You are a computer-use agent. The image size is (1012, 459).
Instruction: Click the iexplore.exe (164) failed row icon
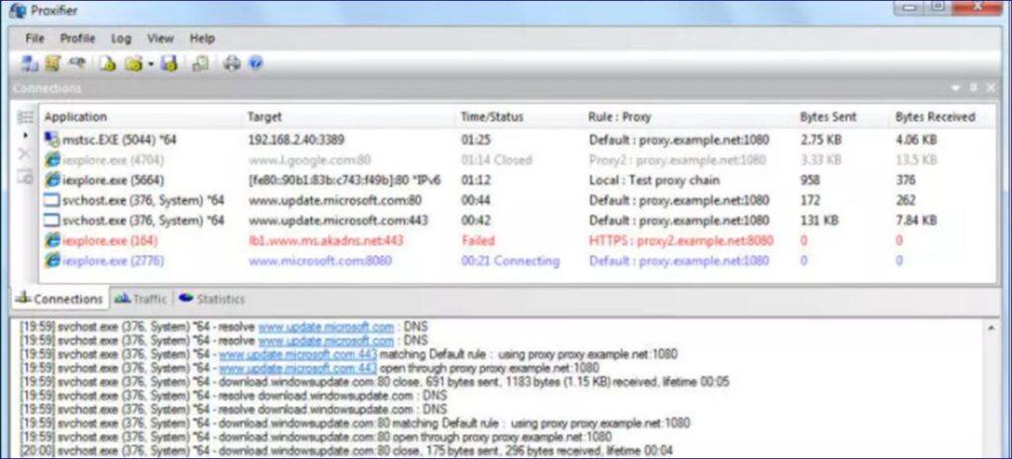(51, 241)
